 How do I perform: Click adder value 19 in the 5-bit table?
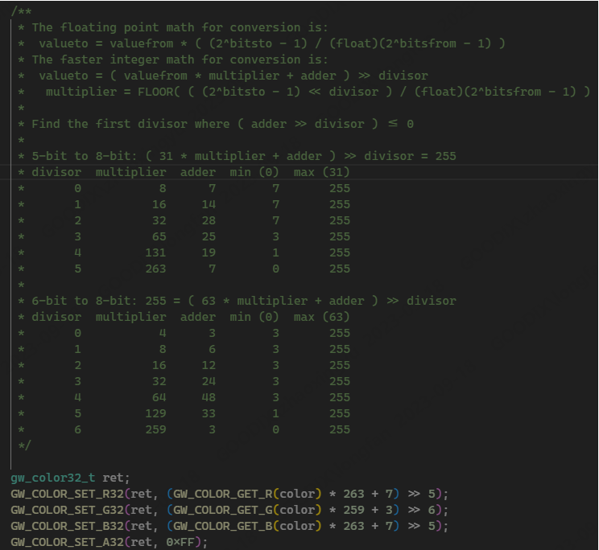point(209,252)
